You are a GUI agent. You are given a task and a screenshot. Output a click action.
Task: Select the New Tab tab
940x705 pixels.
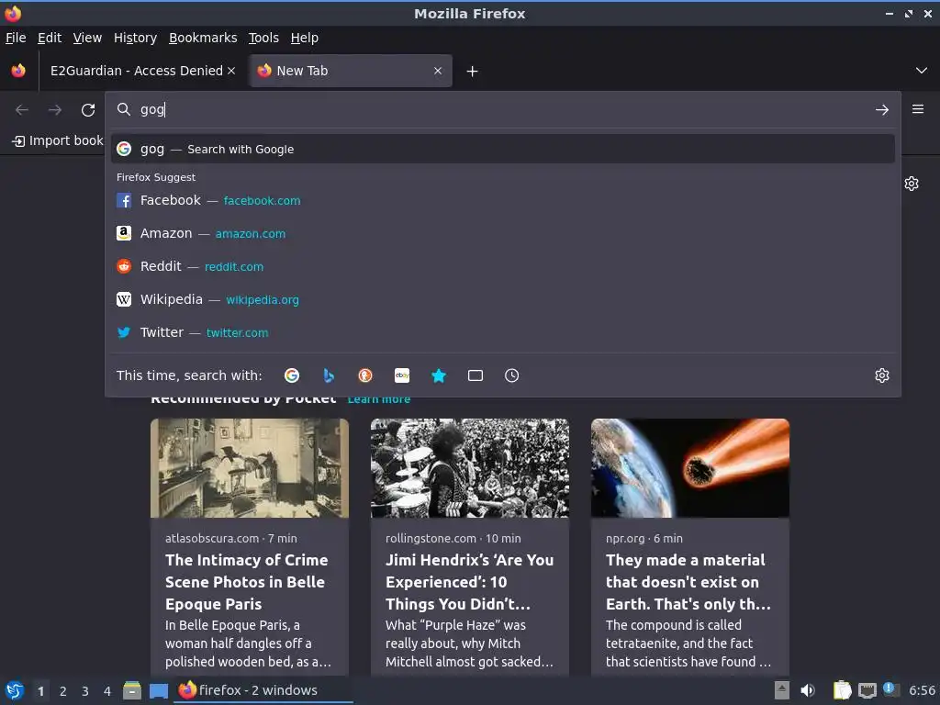pos(351,71)
